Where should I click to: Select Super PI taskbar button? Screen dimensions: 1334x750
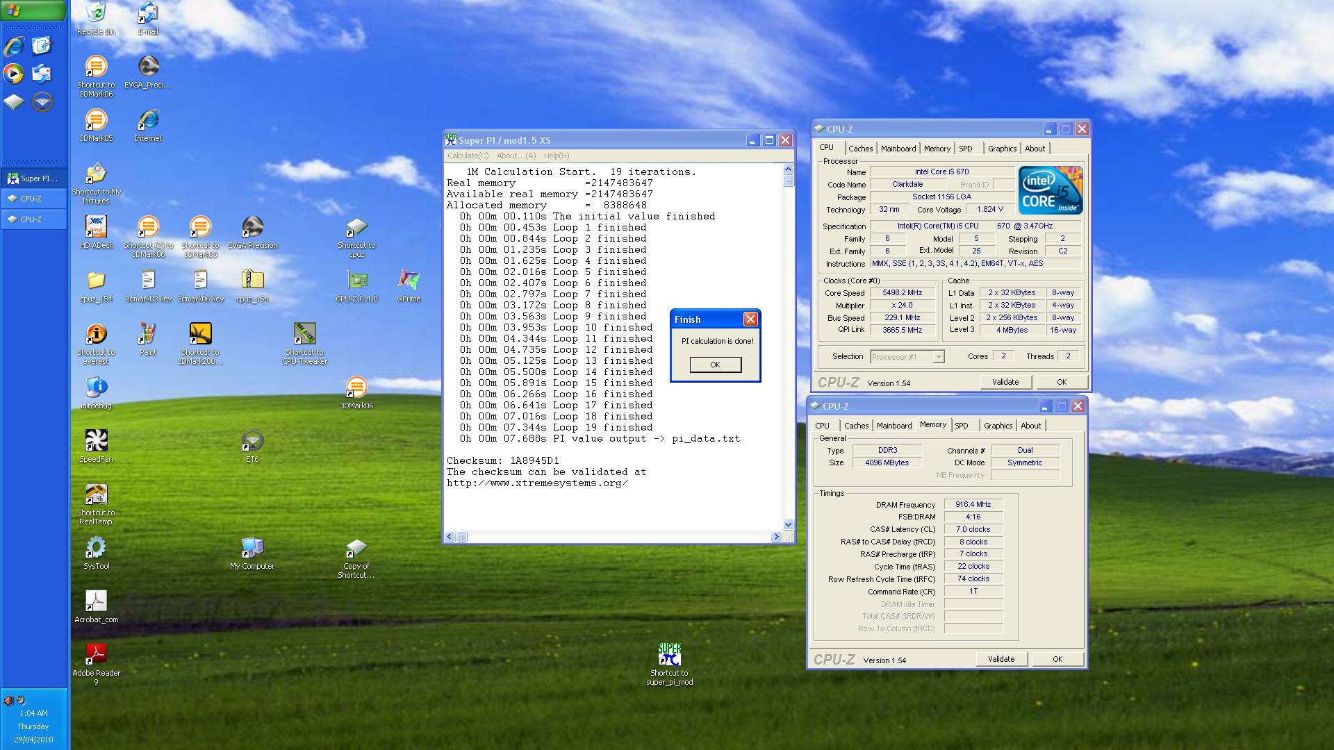coord(34,178)
